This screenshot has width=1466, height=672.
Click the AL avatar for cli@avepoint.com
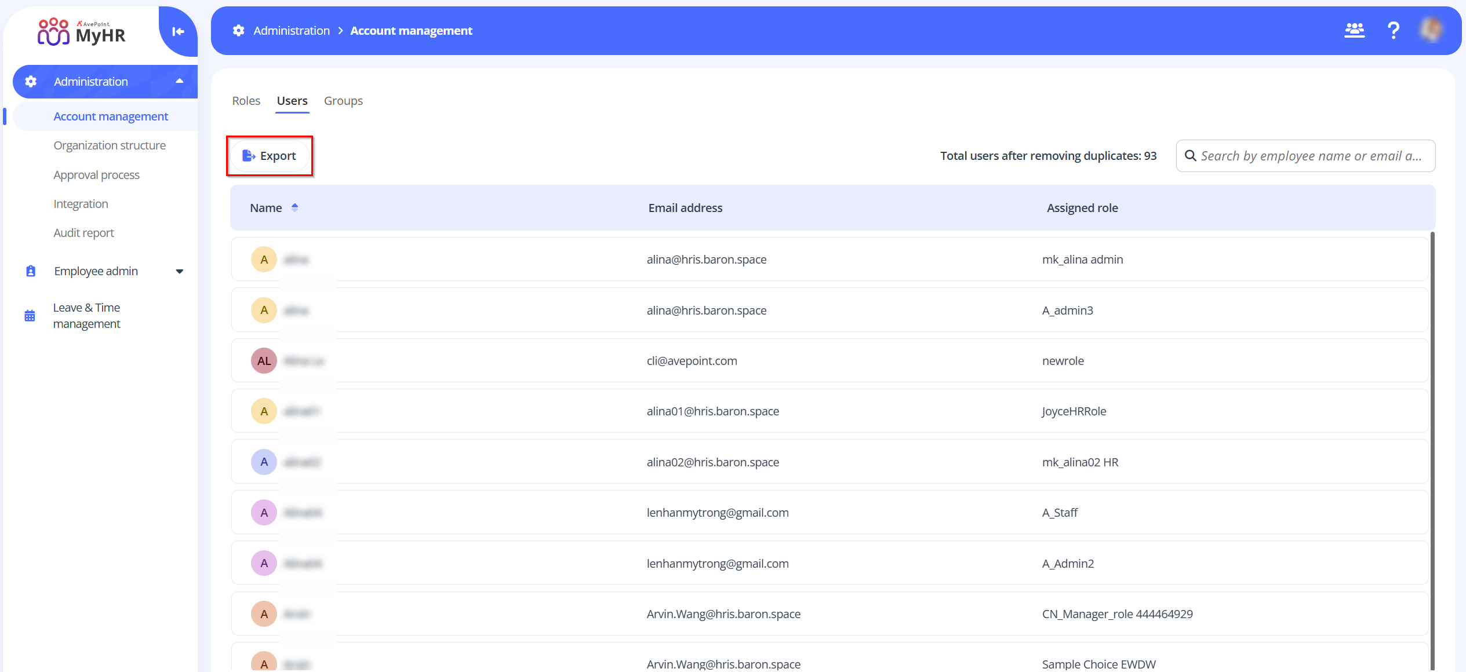pos(264,361)
